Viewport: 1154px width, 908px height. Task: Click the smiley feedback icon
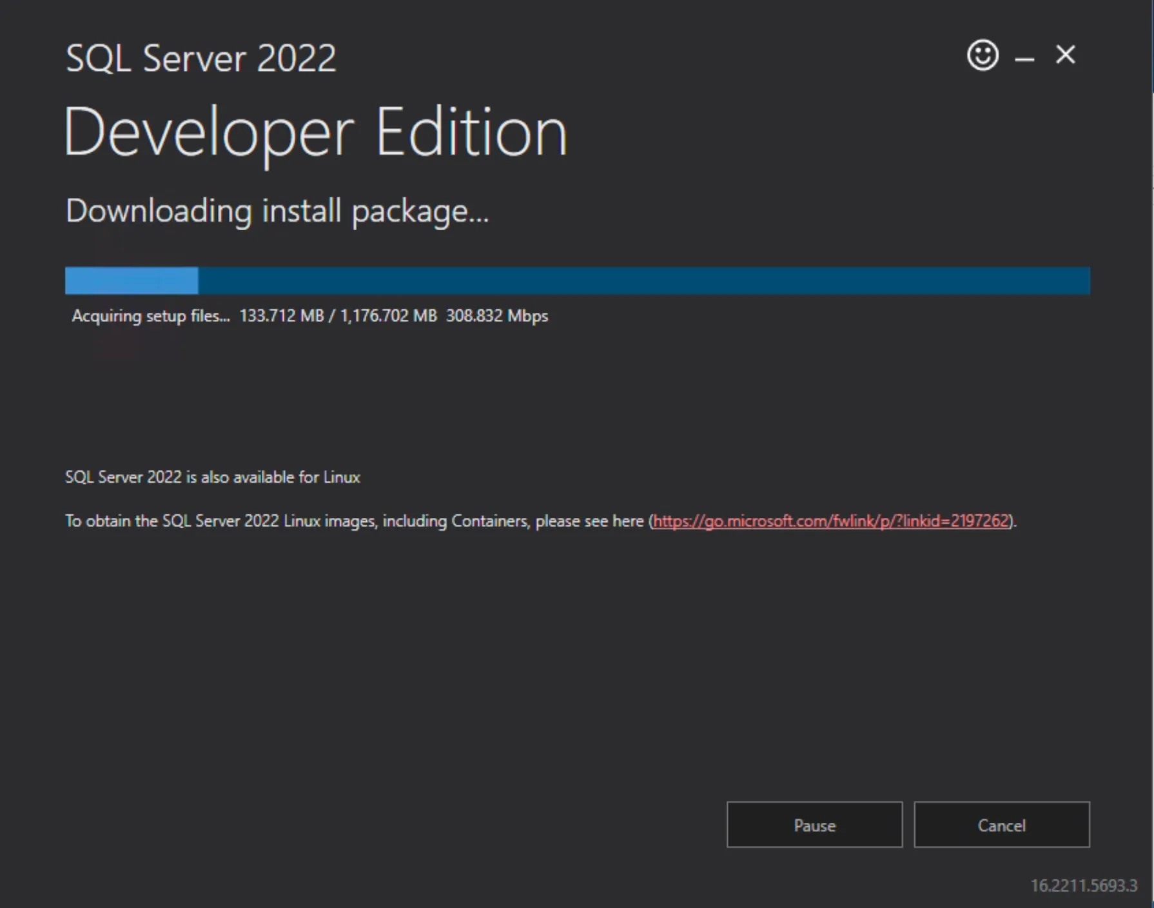click(x=983, y=55)
